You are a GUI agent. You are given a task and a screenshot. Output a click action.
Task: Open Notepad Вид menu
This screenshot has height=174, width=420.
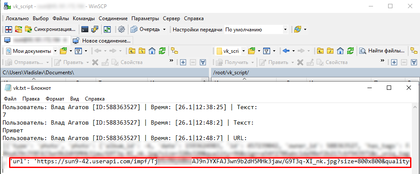click(x=75, y=99)
